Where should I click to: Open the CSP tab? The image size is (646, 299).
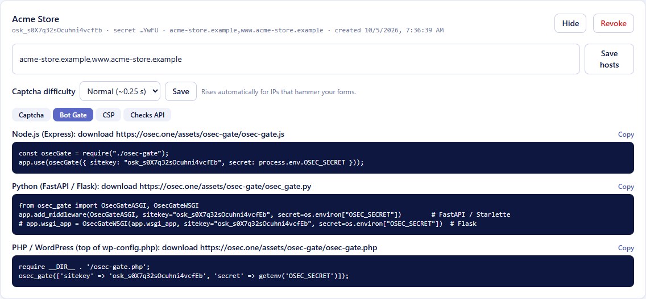tap(109, 115)
